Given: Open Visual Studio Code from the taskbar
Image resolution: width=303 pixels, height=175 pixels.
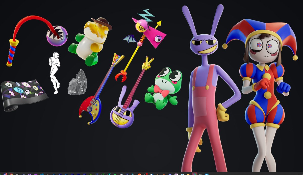Looking at the screenshot, I should [x=42, y=174].
